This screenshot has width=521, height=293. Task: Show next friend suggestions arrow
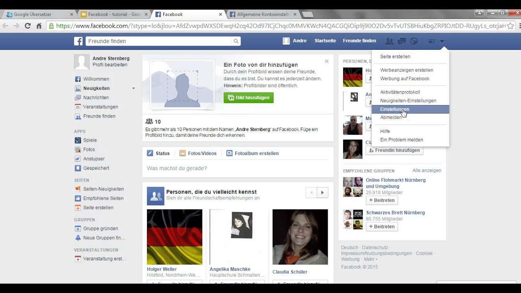(322, 192)
